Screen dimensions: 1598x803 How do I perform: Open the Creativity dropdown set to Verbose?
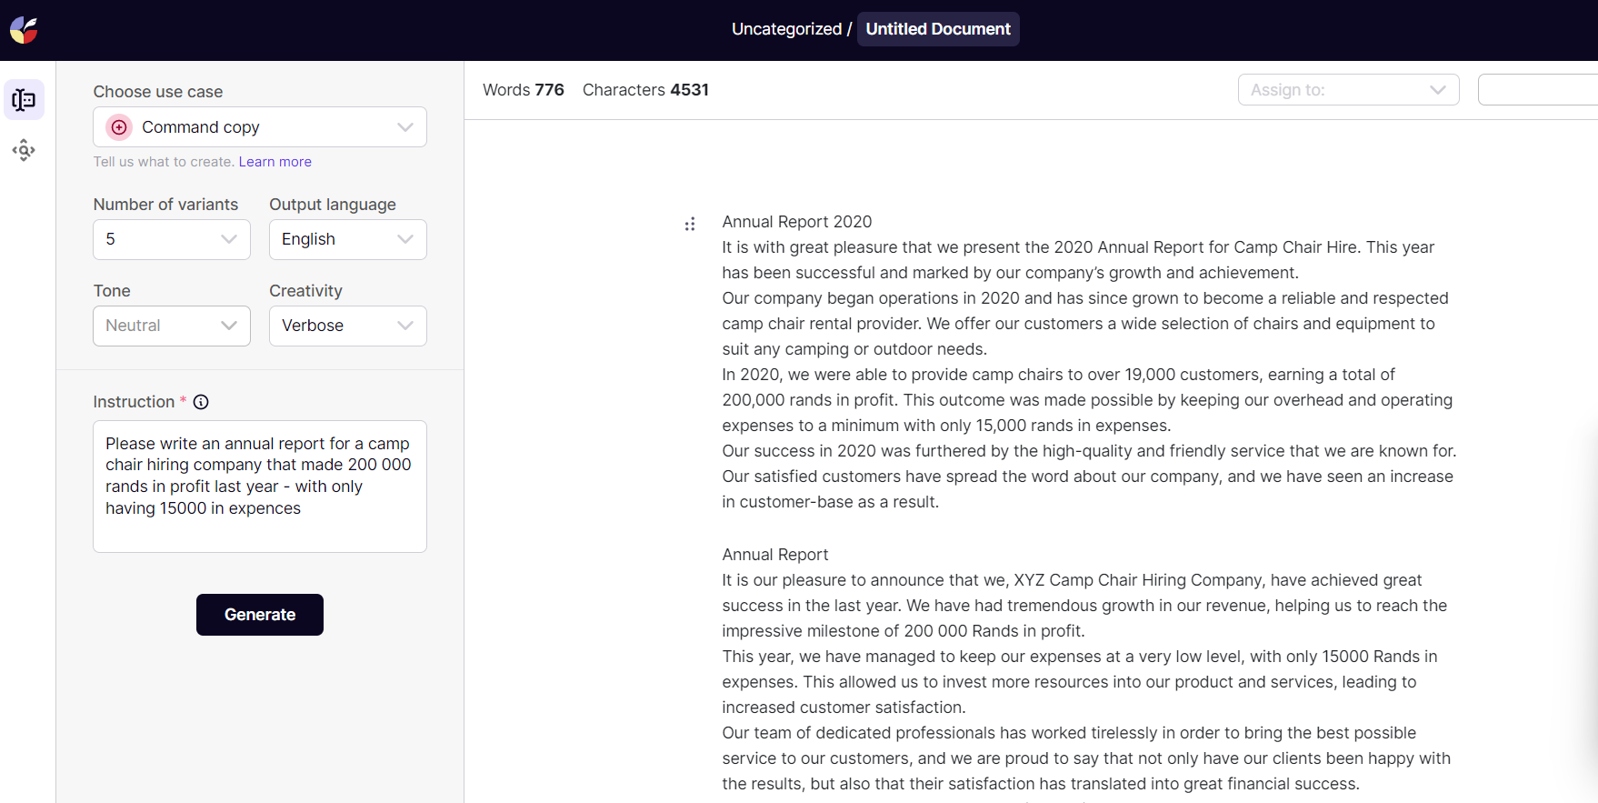pyautogui.click(x=347, y=326)
